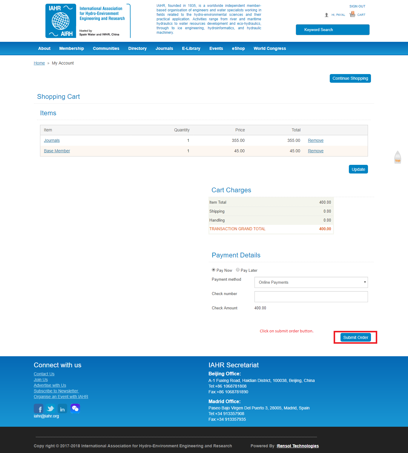Click into the Check number field
Viewport: 408px width, 453px height.
[x=311, y=297]
